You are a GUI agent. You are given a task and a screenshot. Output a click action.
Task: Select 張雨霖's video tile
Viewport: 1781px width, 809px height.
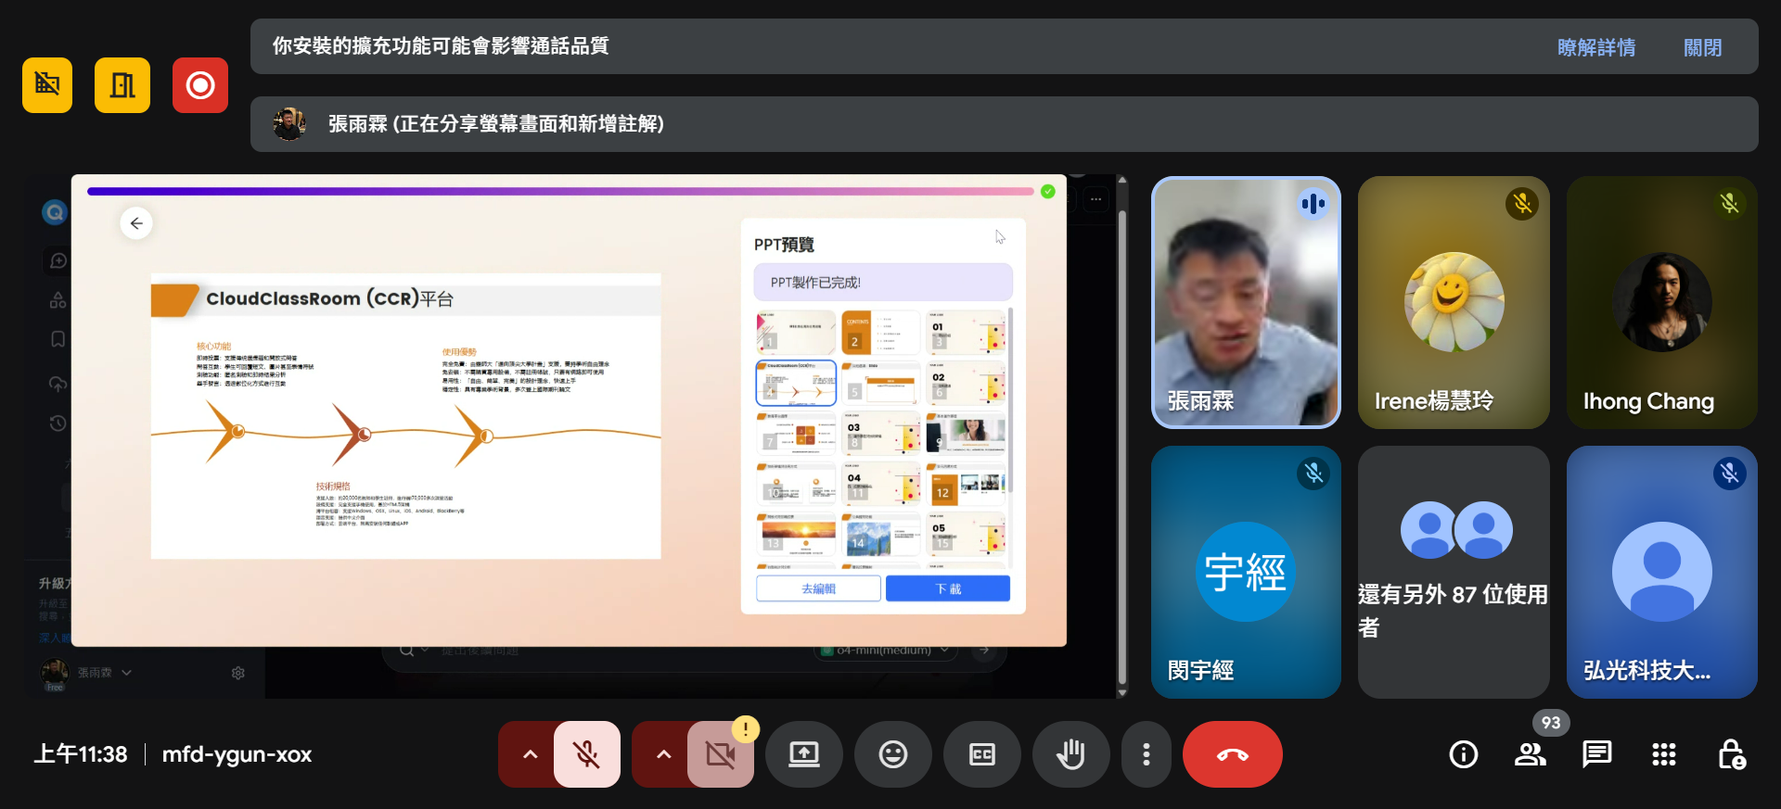tap(1246, 302)
